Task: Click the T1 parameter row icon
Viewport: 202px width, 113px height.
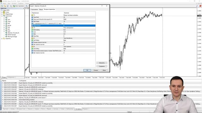Action: point(32,15)
